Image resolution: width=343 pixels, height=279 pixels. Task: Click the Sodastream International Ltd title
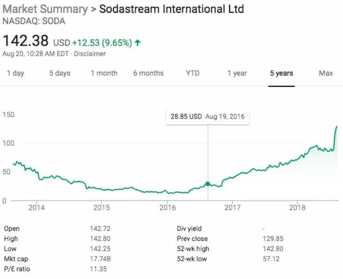pyautogui.click(x=171, y=9)
